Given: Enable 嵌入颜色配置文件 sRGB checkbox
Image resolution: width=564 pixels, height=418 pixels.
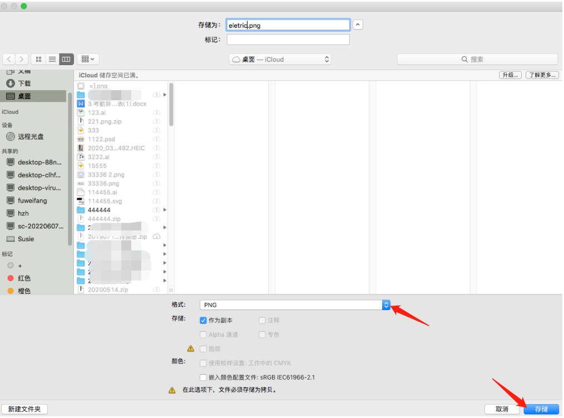Looking at the screenshot, I should (x=204, y=377).
